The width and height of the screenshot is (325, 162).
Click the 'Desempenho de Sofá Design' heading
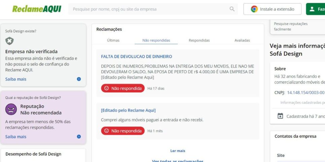pyautogui.click(x=33, y=154)
